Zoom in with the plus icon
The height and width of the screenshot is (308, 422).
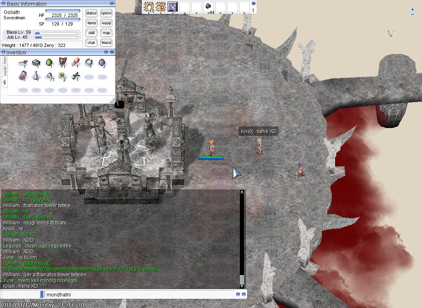tap(413, 9)
